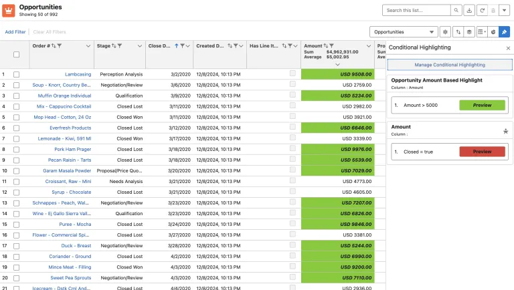Click the multi-sort arrows toolbar icon
This screenshot has width=514, height=290.
458,32
